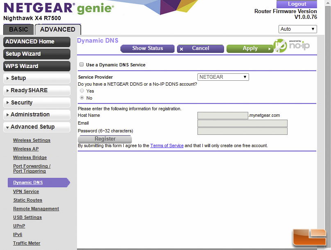Enable Use a Dynamic DNS Service checkbox
Image resolution: width=331 pixels, height=250 pixels.
pyautogui.click(x=82, y=64)
